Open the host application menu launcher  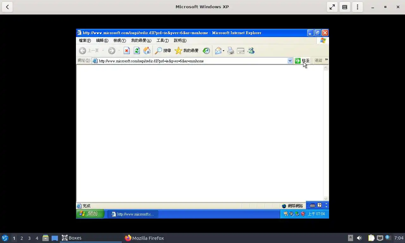click(5, 238)
